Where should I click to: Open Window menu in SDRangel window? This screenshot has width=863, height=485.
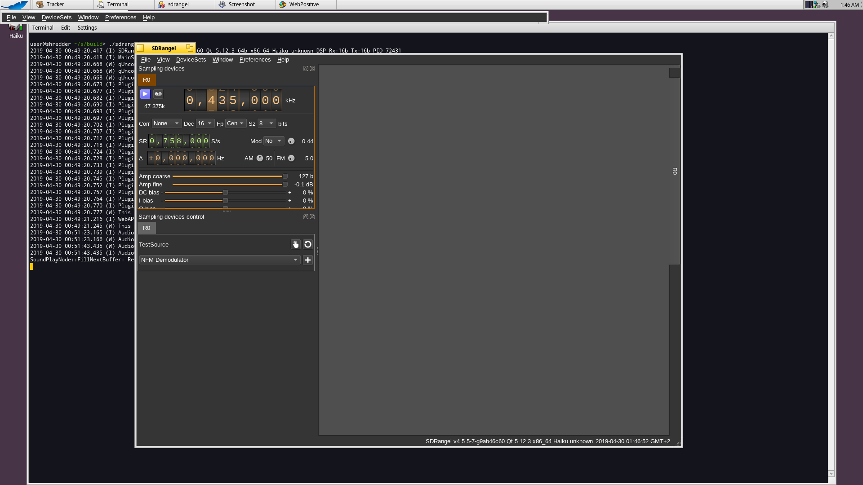pos(222,60)
